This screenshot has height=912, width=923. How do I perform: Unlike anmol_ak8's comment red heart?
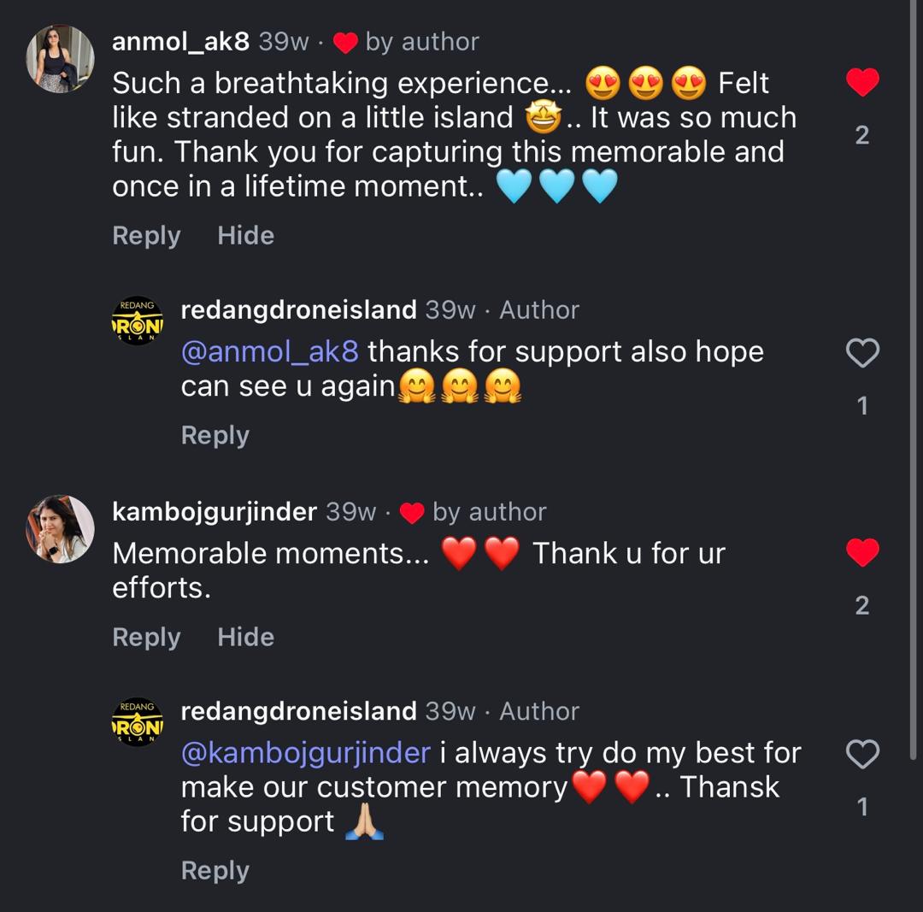click(x=861, y=83)
